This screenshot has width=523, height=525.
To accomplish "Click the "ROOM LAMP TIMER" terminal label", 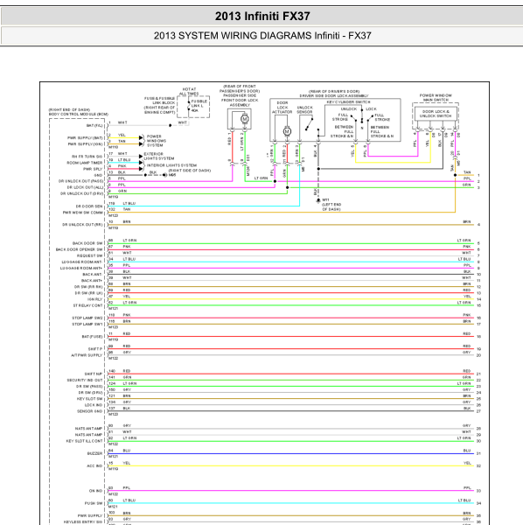I will click(x=85, y=163).
